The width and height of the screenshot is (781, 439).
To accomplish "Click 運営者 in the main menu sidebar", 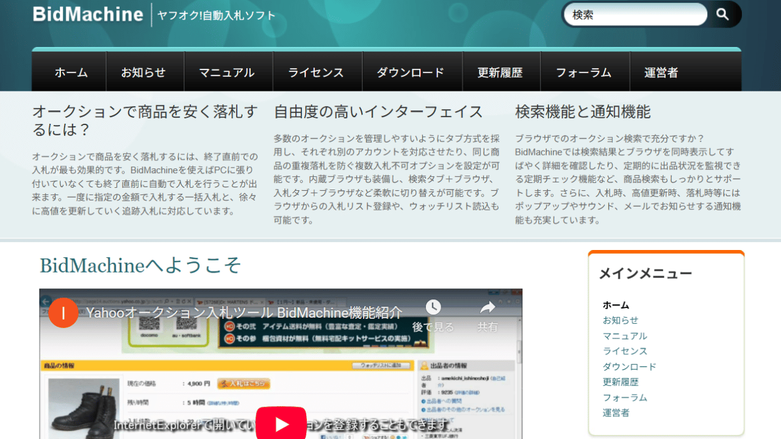I will pos(616,413).
